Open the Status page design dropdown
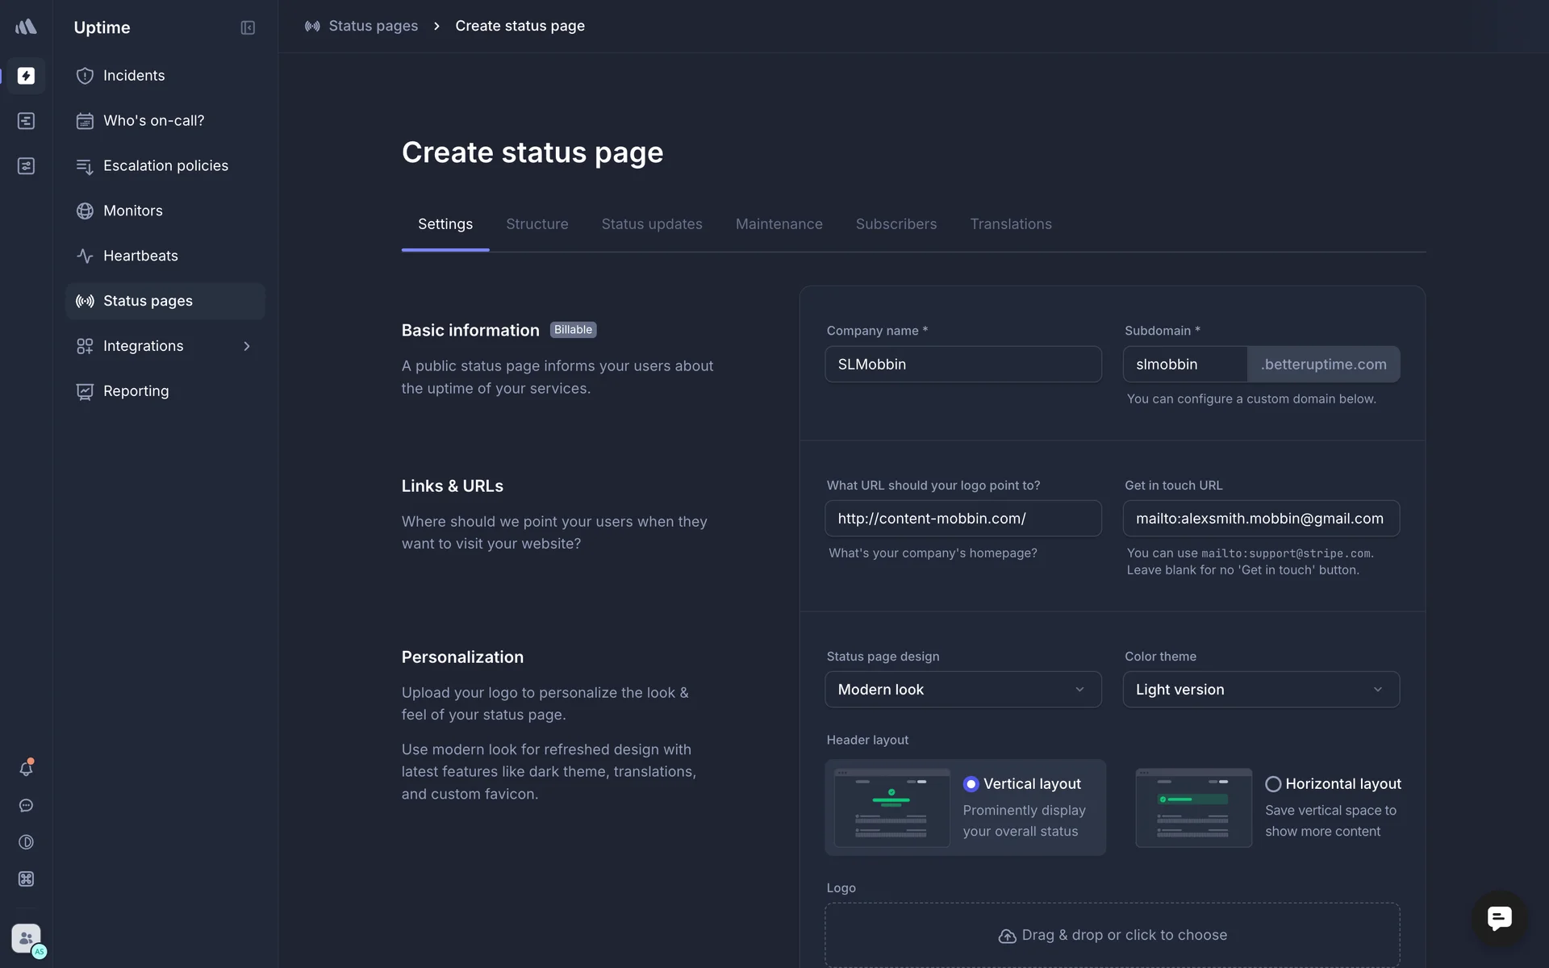The image size is (1549, 968). pyautogui.click(x=962, y=690)
